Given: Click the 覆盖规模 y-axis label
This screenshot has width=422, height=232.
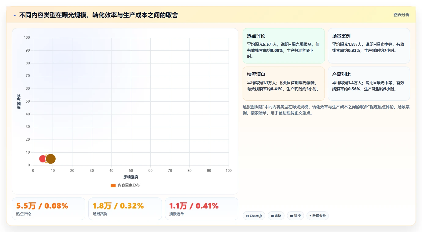Looking at the screenshot, I should coord(19,102).
